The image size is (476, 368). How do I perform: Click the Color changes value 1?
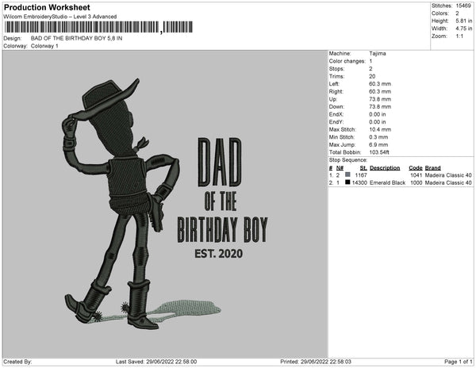click(370, 61)
